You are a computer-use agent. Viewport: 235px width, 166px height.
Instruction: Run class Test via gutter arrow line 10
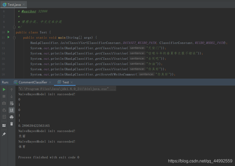(8, 32)
